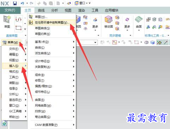Open 帮助(H) in the main menu list
This screenshot has height=129, width=170.
(x=14, y=117)
